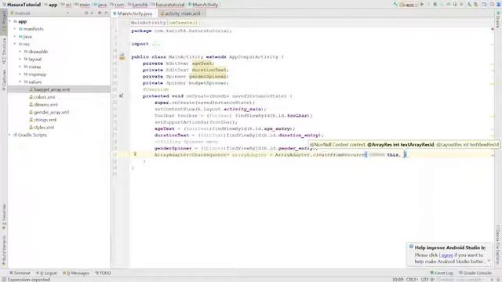Click the kanishk breadcrumb in navigation bar

tap(140, 5)
